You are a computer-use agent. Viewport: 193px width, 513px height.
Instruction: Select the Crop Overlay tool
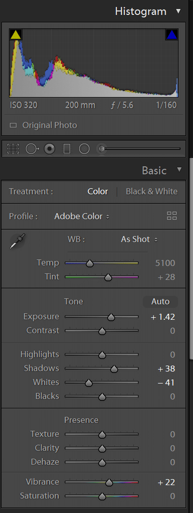pyautogui.click(x=13, y=149)
